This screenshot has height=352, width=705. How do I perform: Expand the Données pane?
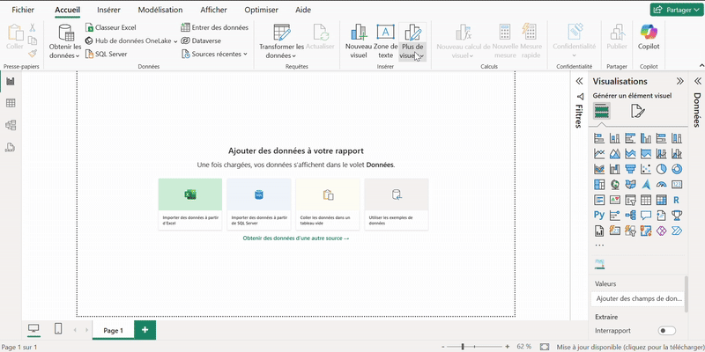(x=697, y=81)
